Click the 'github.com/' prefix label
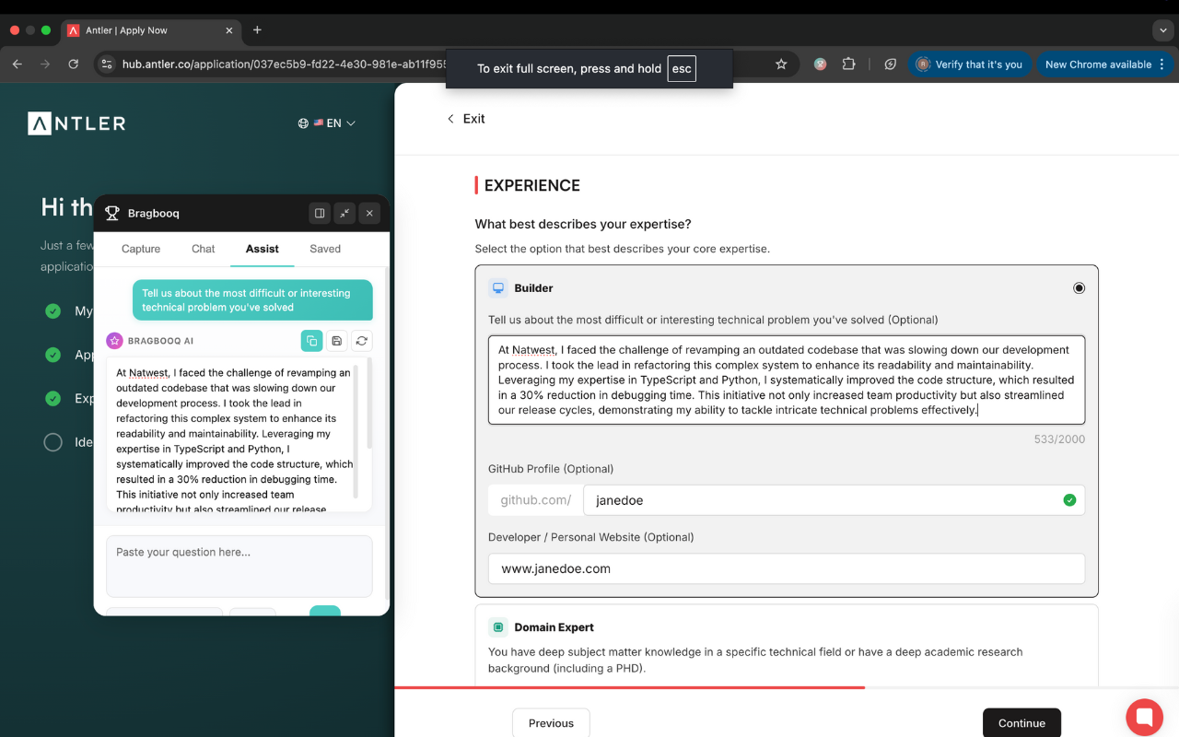 536,500
